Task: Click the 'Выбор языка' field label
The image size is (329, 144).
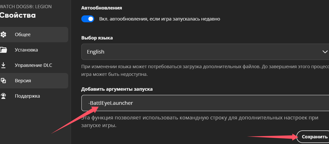Action: pos(97,38)
